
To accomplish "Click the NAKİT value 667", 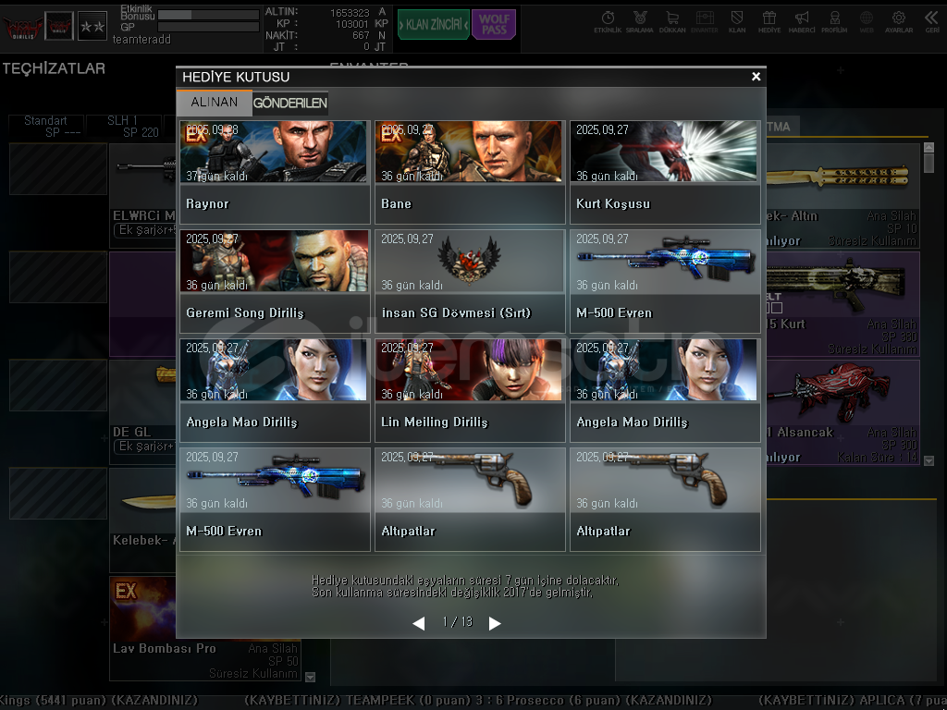I will pyautogui.click(x=362, y=36).
